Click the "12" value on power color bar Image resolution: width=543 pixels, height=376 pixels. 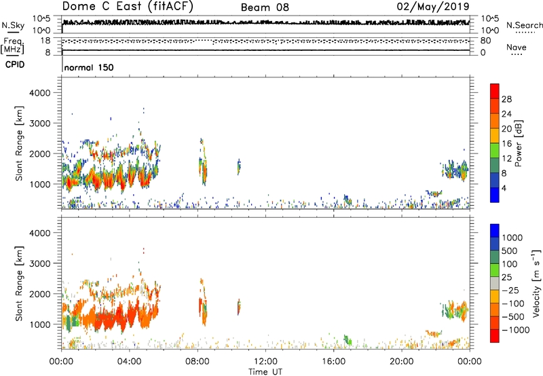tap(506, 159)
